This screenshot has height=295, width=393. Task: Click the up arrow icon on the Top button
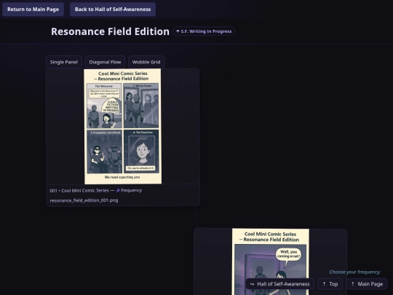[324, 284]
